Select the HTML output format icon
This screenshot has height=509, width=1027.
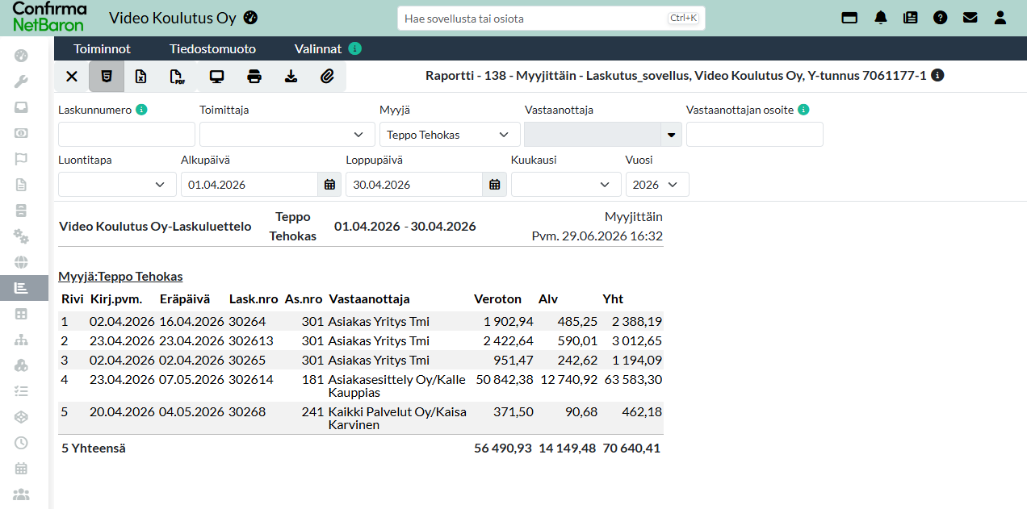click(105, 77)
